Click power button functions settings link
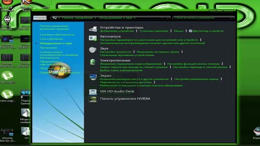 [193, 64]
